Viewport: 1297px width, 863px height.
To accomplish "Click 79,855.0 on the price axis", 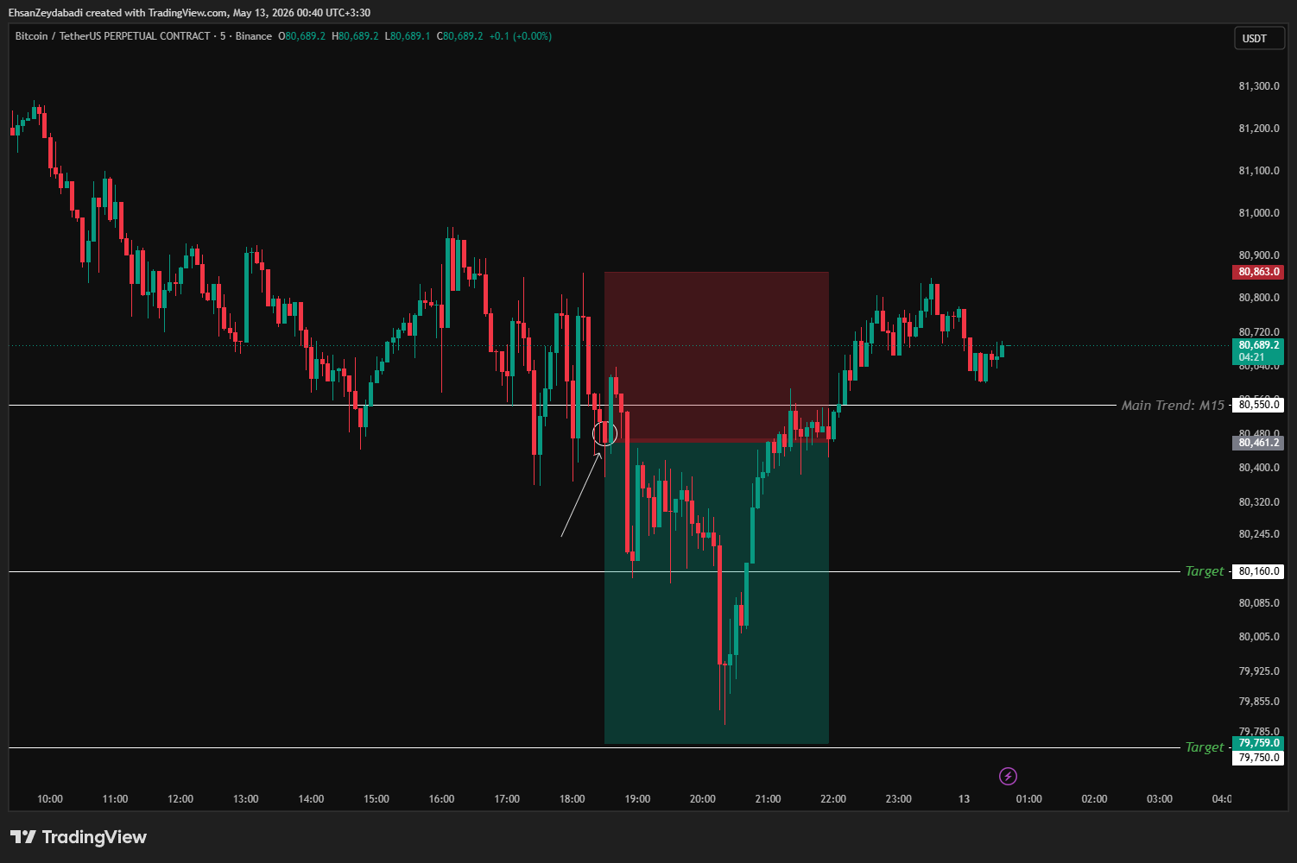I will (x=1259, y=702).
